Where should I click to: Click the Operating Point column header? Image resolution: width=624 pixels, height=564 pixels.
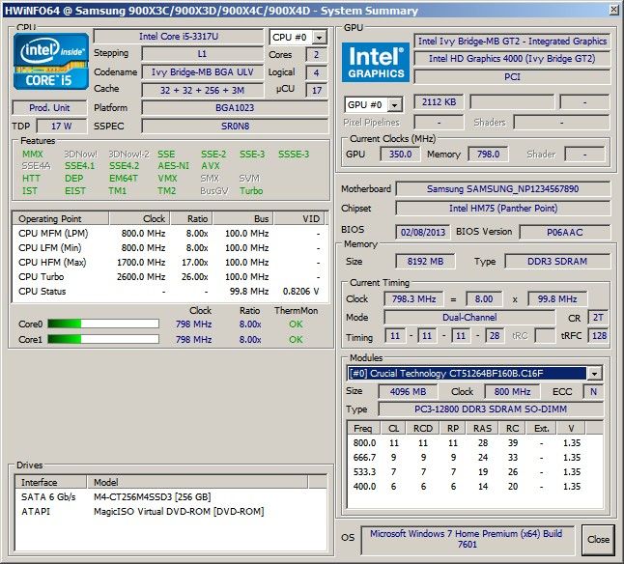tap(61, 219)
